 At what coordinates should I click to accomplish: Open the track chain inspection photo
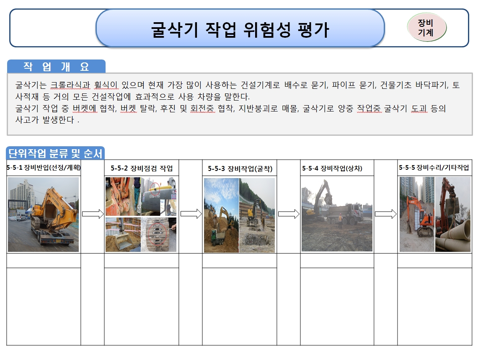tap(159, 234)
